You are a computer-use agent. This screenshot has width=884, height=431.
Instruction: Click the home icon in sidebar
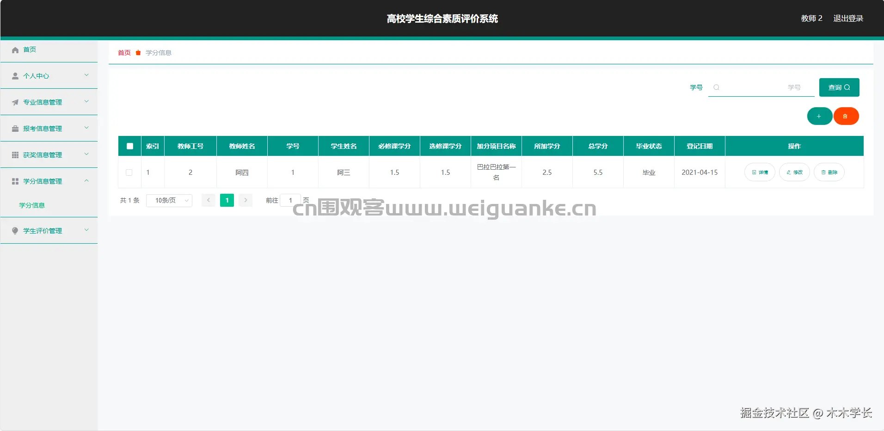click(15, 50)
